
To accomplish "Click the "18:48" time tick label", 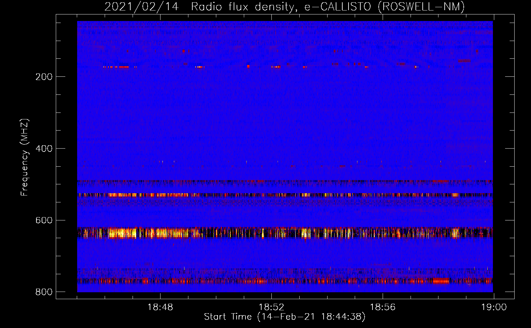I will point(160,307).
